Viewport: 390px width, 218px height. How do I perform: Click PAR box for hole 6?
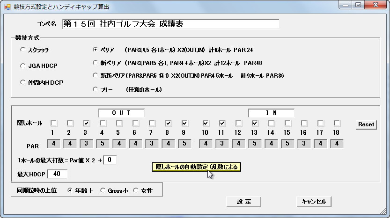click(135, 144)
